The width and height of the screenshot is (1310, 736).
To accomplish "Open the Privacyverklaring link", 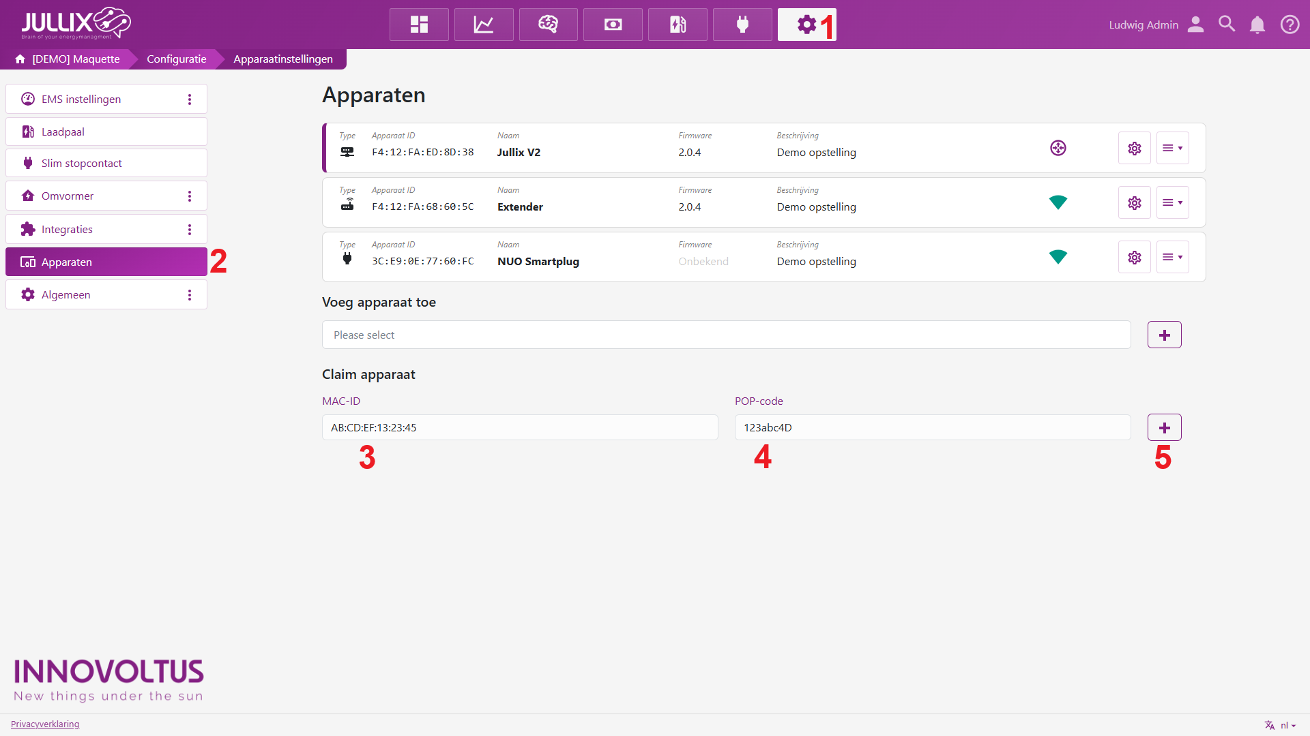I will pyautogui.click(x=45, y=724).
